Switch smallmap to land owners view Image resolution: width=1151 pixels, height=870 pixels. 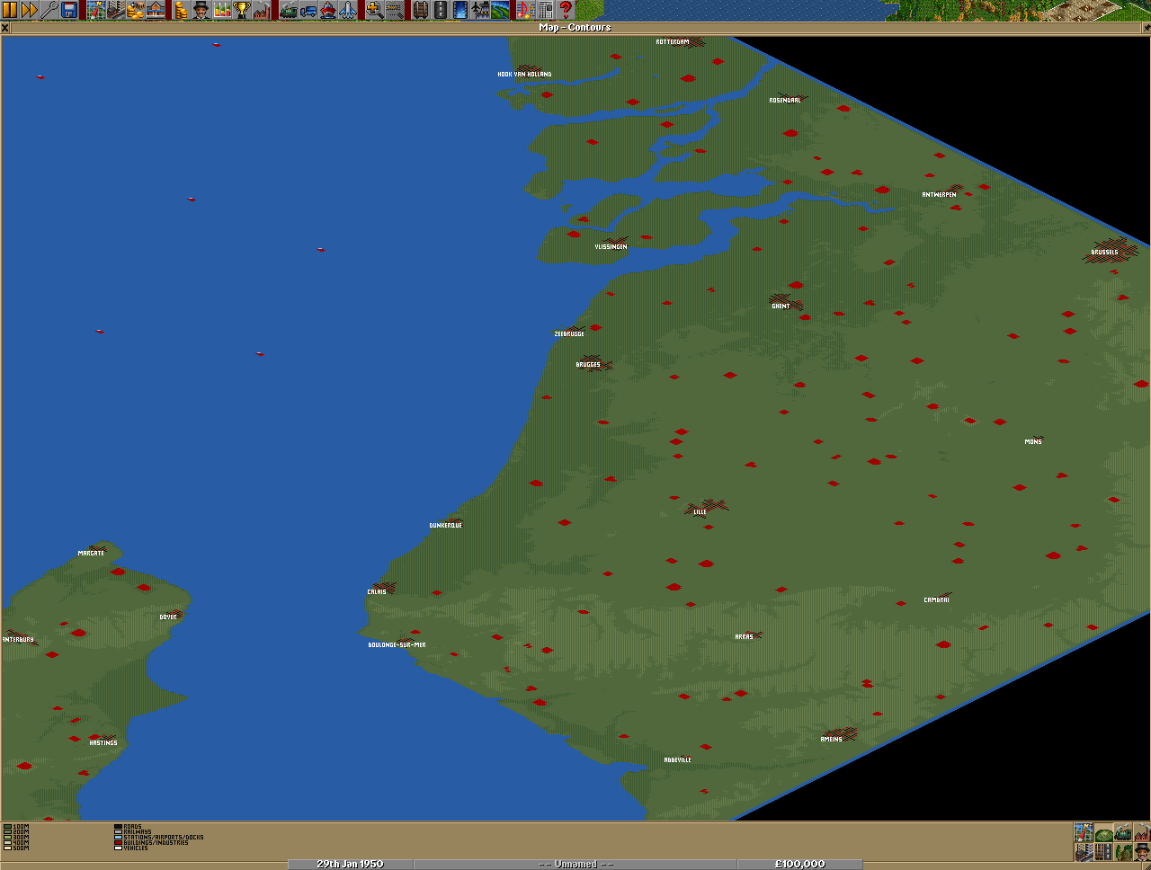coord(1142,852)
